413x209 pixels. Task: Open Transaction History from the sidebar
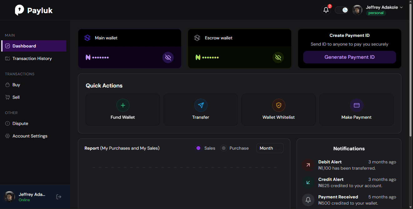tap(32, 58)
